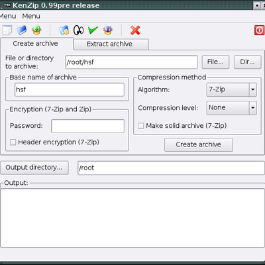Enable Header encryption (7-Zip) checkbox
The width and height of the screenshot is (265, 265).
[13, 142]
